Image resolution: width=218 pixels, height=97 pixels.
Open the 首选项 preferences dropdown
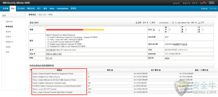(186, 3)
